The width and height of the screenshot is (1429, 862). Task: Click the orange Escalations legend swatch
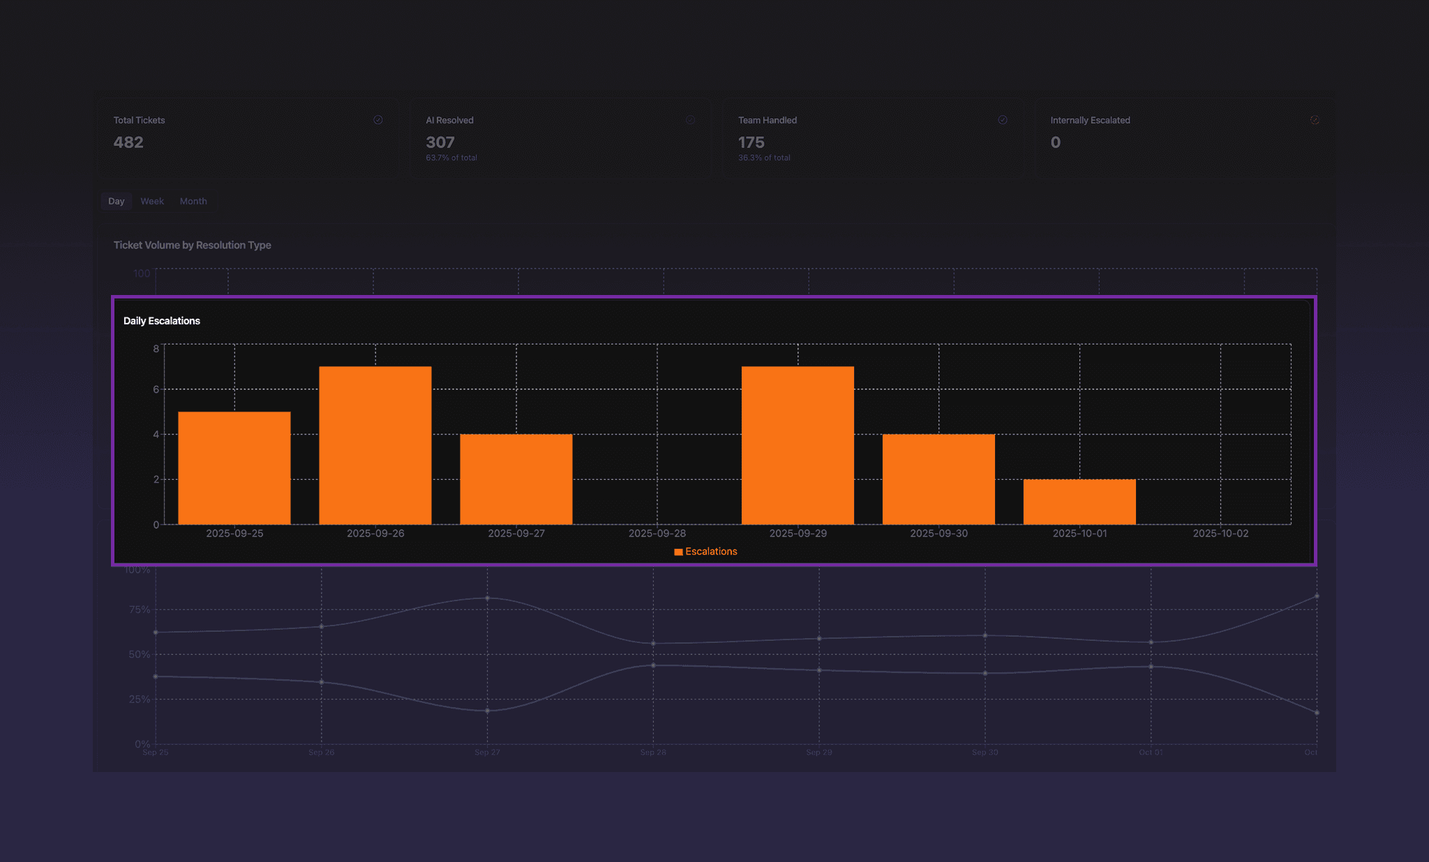(678, 552)
